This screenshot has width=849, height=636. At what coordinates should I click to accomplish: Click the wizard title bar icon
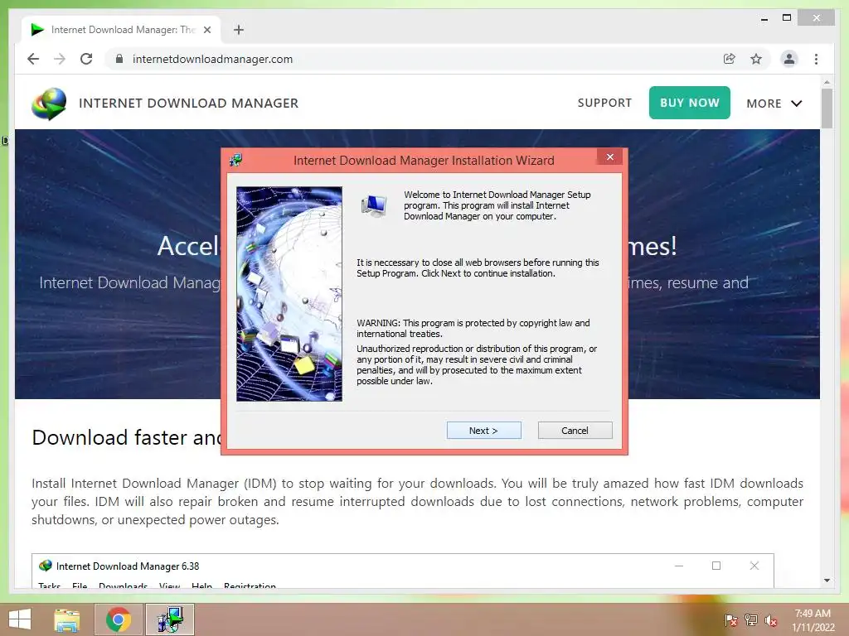pos(235,160)
